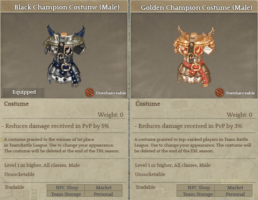Click the Black Champion Costume armor image
Screen dimensions: 258x200
pos(64,56)
